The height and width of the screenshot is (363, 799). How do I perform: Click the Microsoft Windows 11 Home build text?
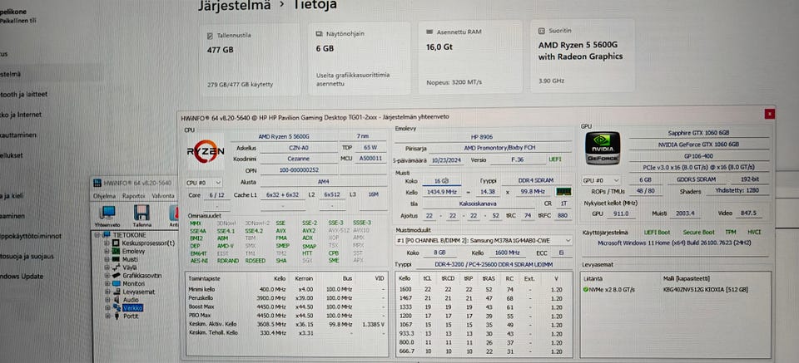(676, 243)
